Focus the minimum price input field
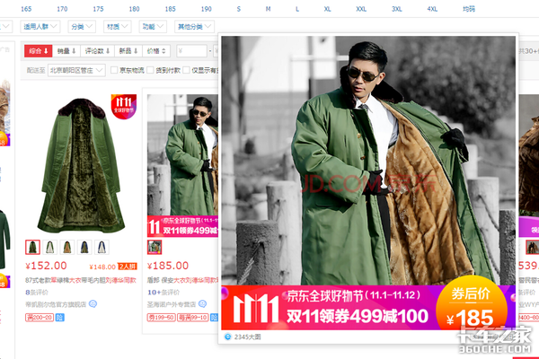This screenshot has width=539, height=359. pyautogui.click(x=192, y=51)
